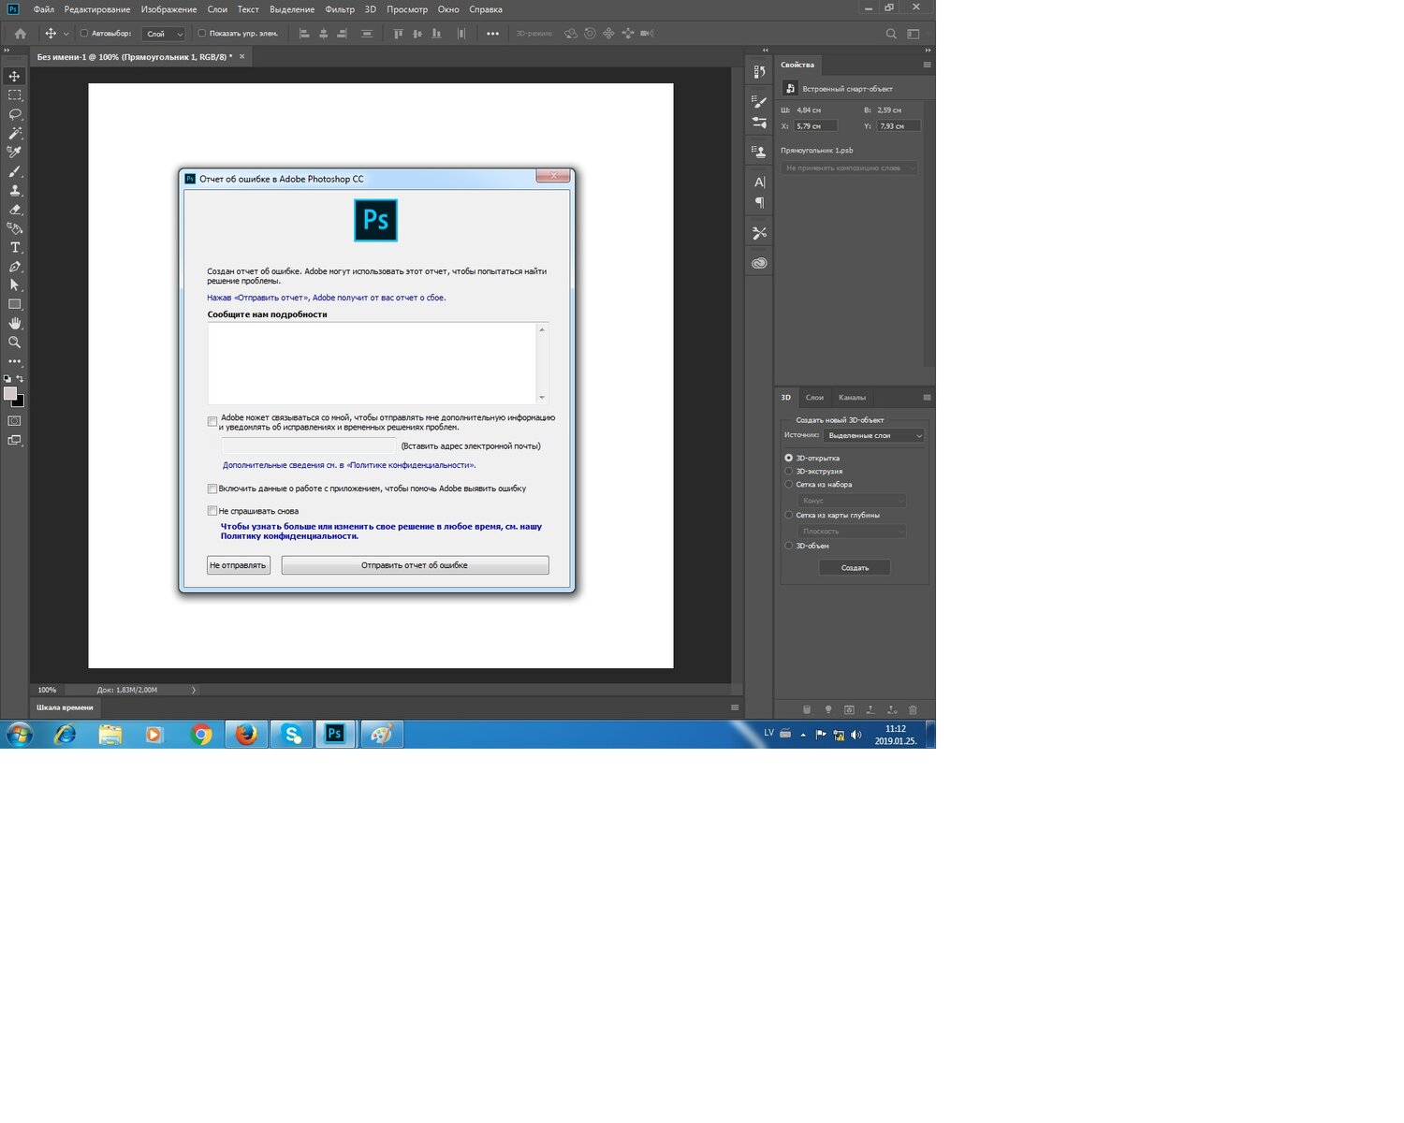Reset default foreground and background colors
The image size is (1404, 1123).
click(7, 379)
